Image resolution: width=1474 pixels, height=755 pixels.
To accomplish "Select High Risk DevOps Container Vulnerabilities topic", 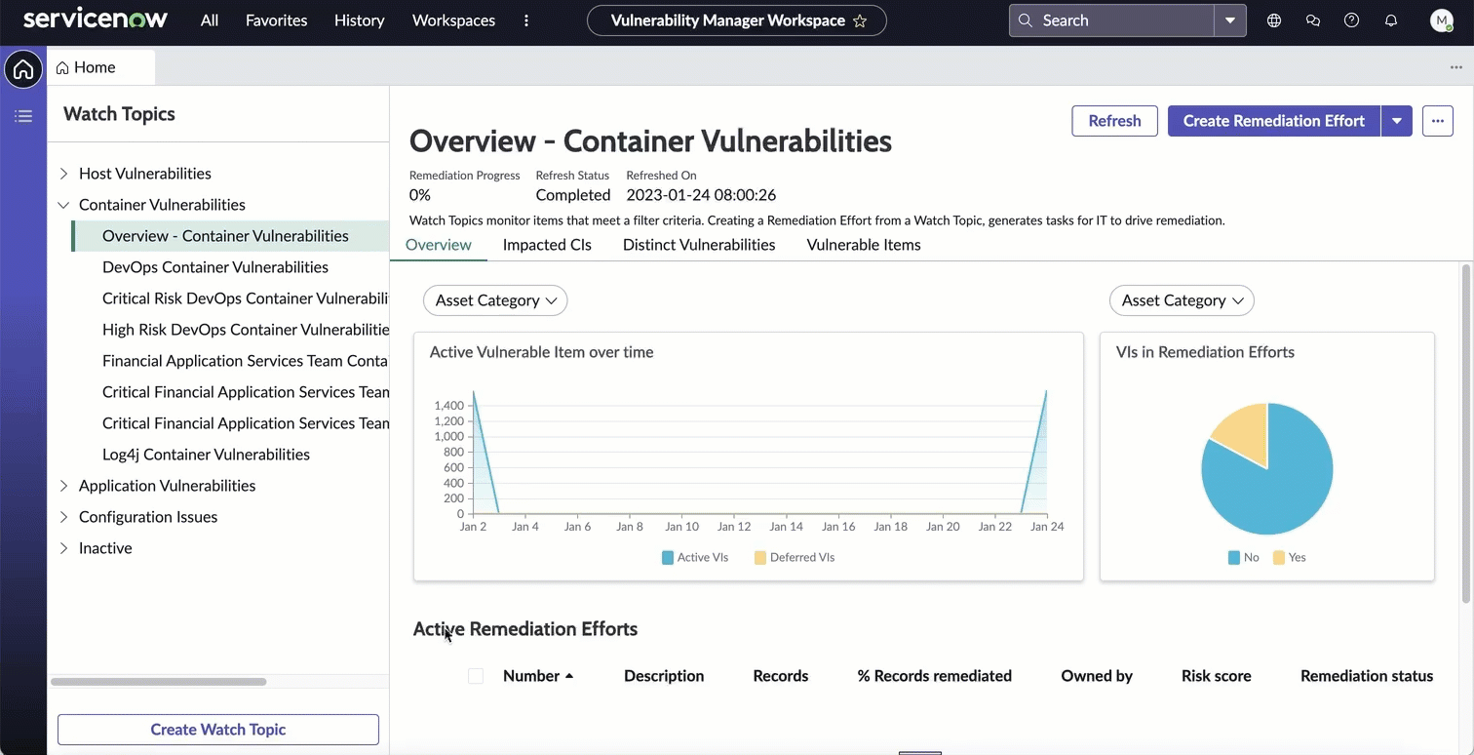I will 246,330.
